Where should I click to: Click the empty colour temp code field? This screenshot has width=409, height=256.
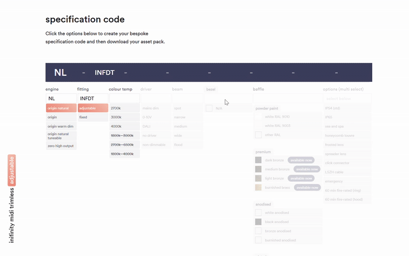coord(124,98)
